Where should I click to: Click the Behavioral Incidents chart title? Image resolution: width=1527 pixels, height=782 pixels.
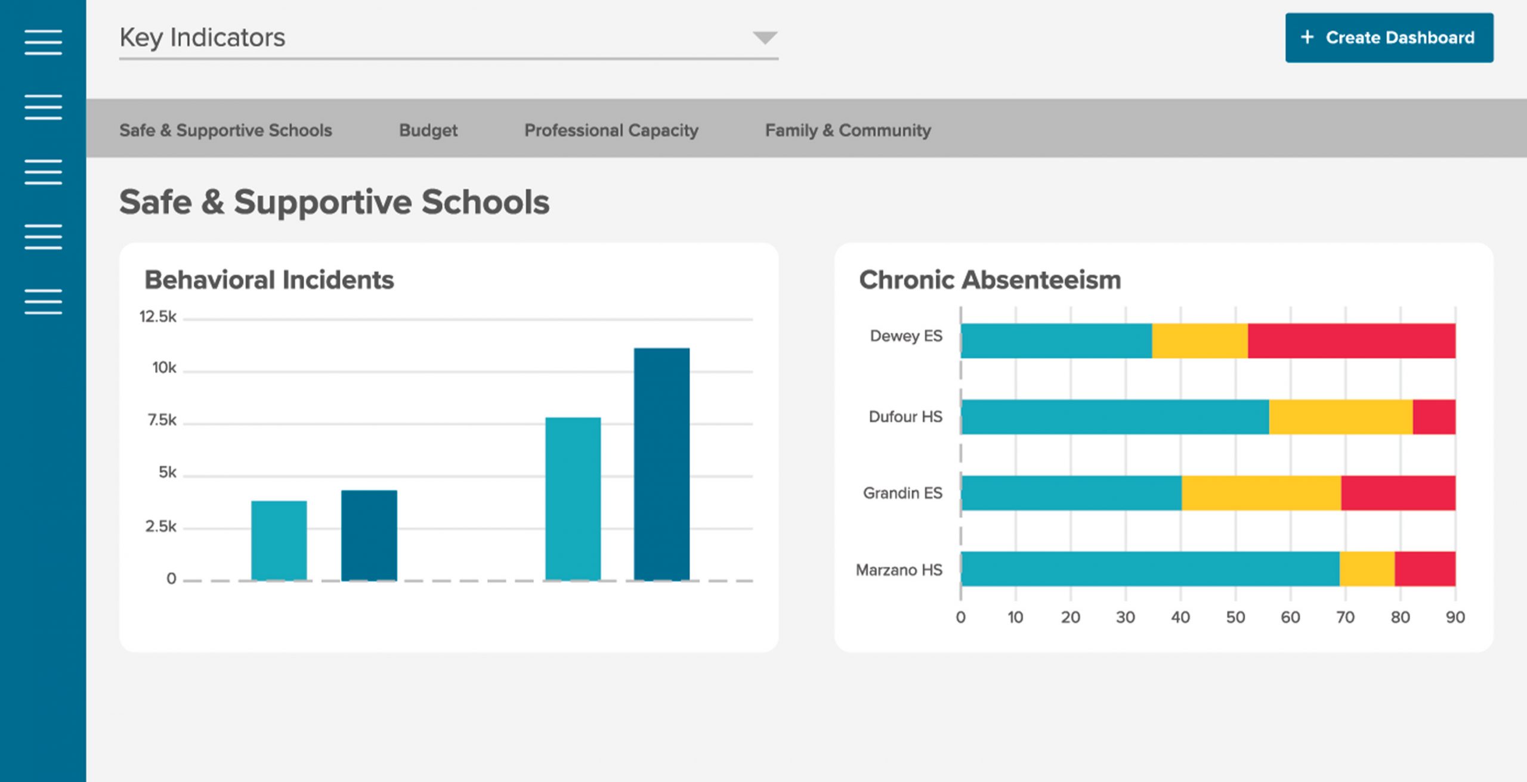[x=269, y=280]
